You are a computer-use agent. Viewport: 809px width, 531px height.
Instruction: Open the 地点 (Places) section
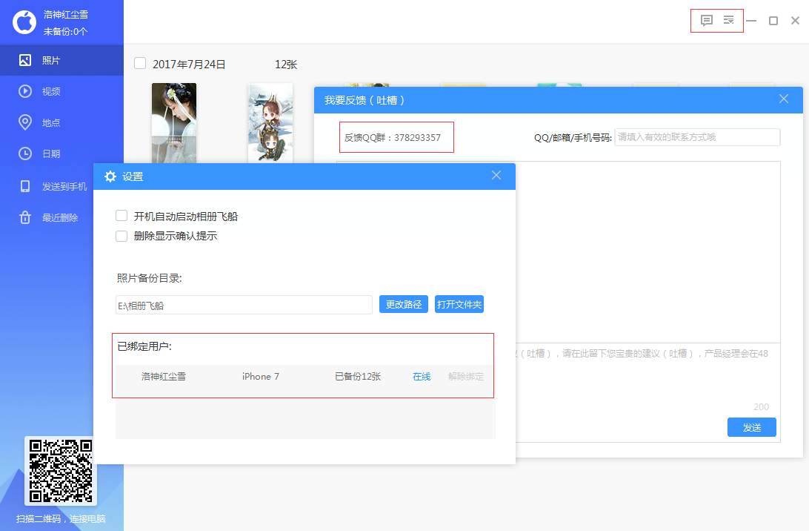[x=62, y=122]
